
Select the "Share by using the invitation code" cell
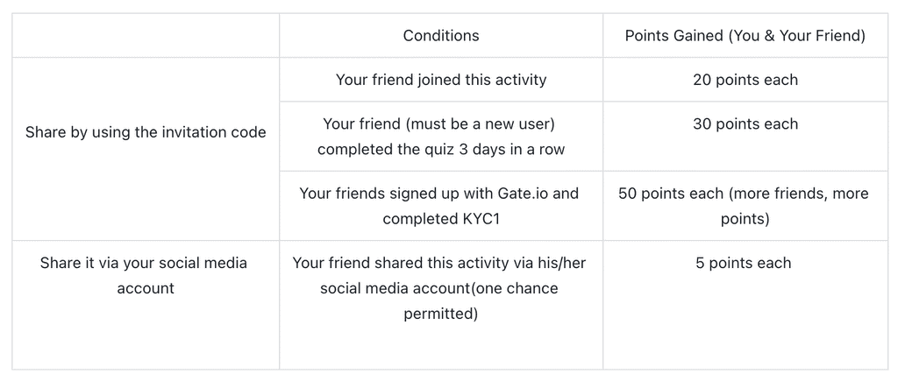(x=146, y=132)
